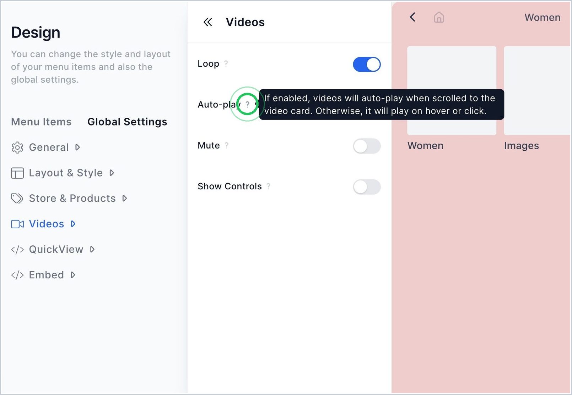Click the Women title in preview header

(x=542, y=17)
